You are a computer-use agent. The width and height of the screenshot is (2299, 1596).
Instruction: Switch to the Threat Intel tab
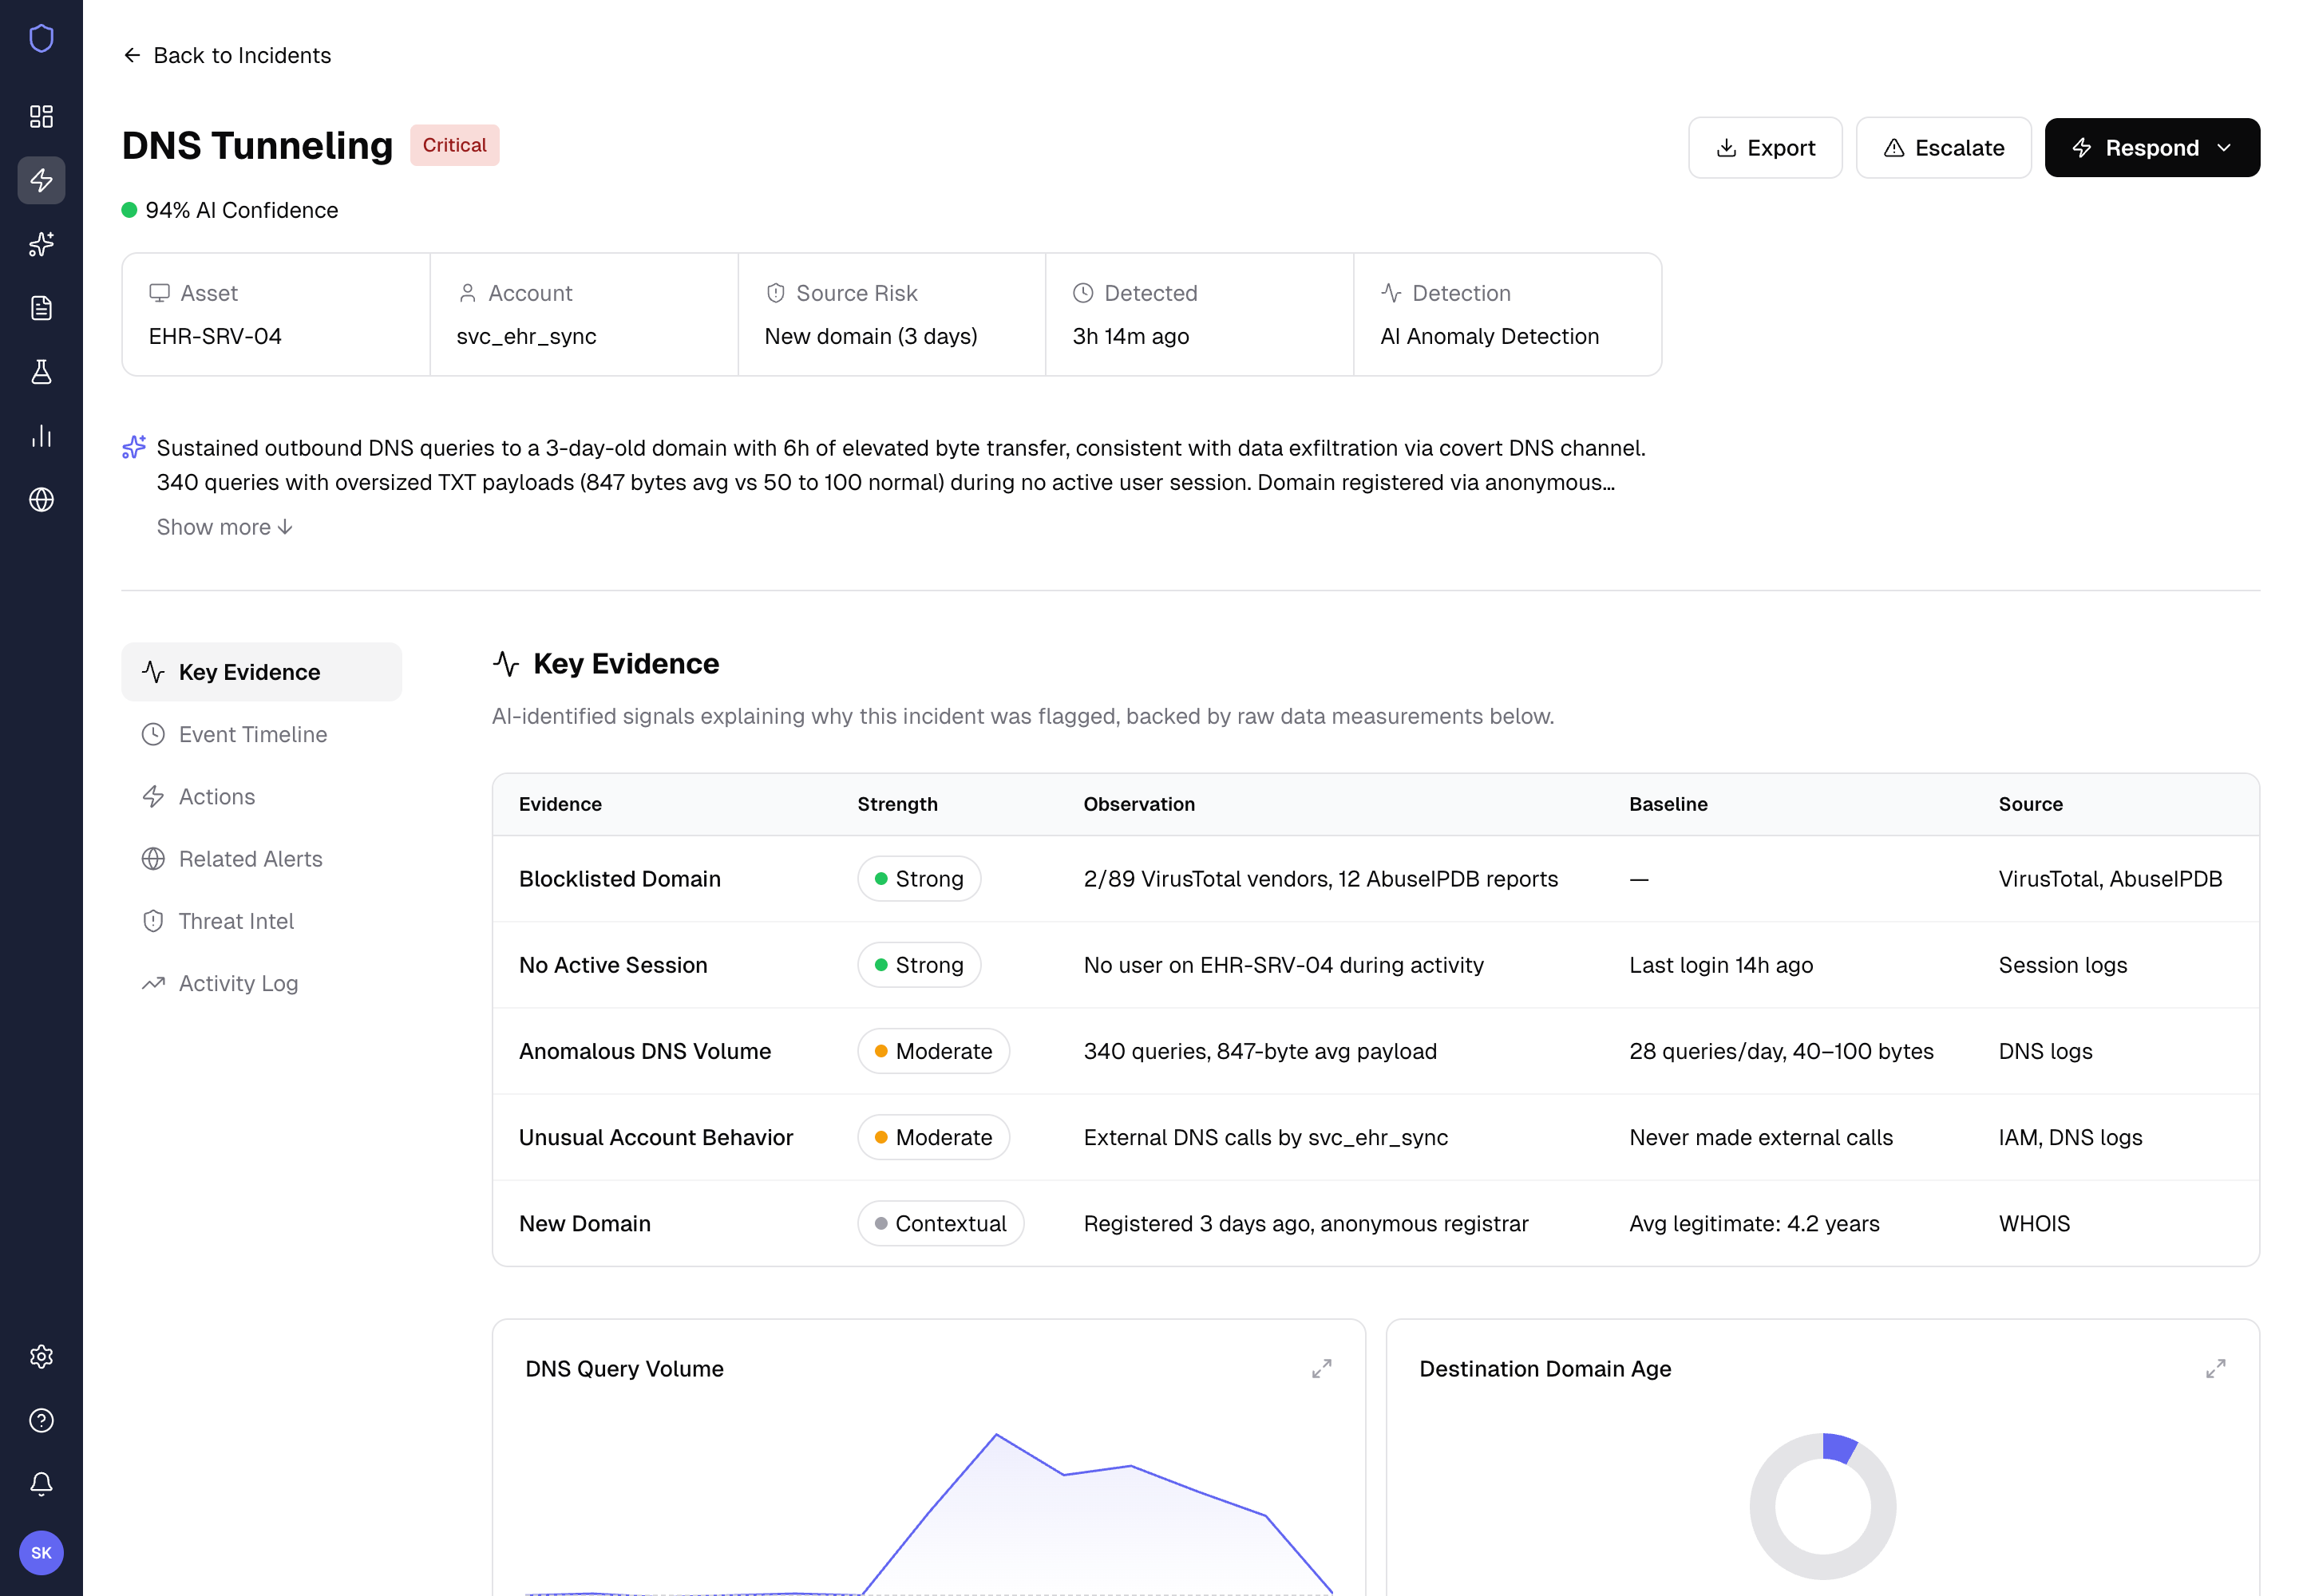point(261,921)
